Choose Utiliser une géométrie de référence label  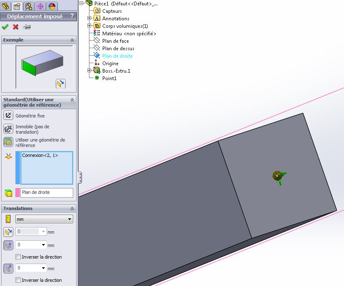[40, 142]
